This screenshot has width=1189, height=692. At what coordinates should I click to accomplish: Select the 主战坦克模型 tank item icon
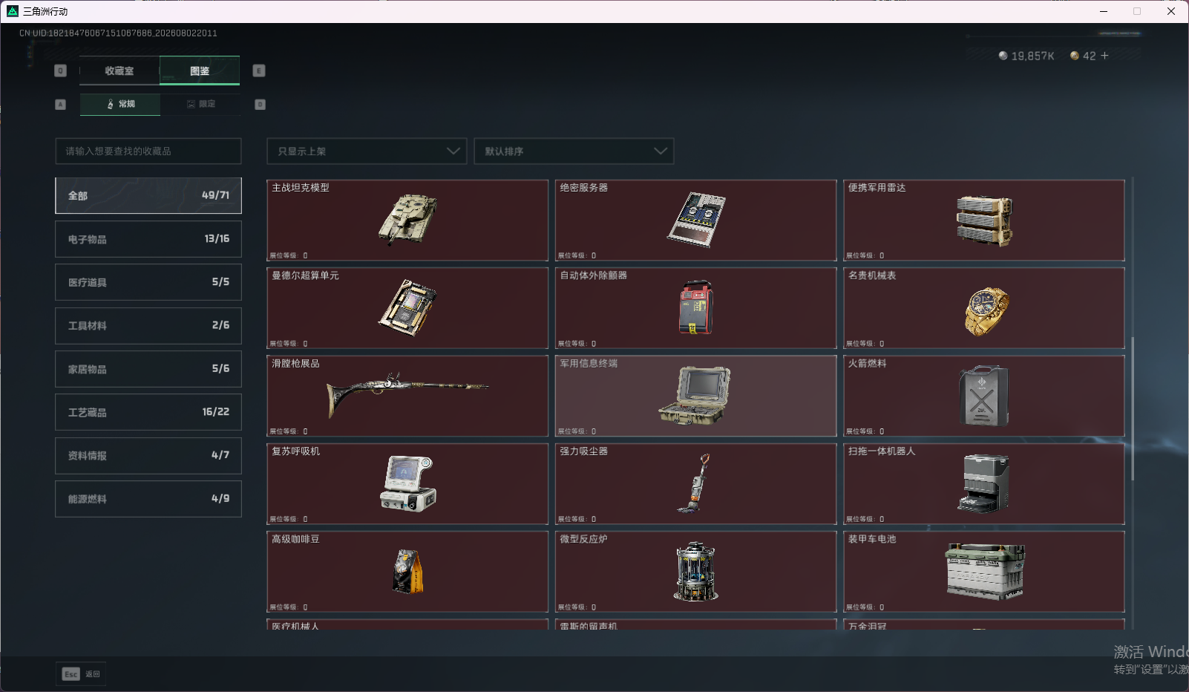click(407, 219)
